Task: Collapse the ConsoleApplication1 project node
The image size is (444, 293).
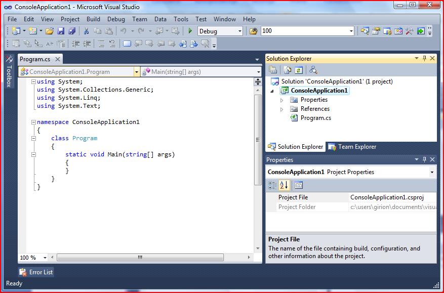Action: (272, 91)
